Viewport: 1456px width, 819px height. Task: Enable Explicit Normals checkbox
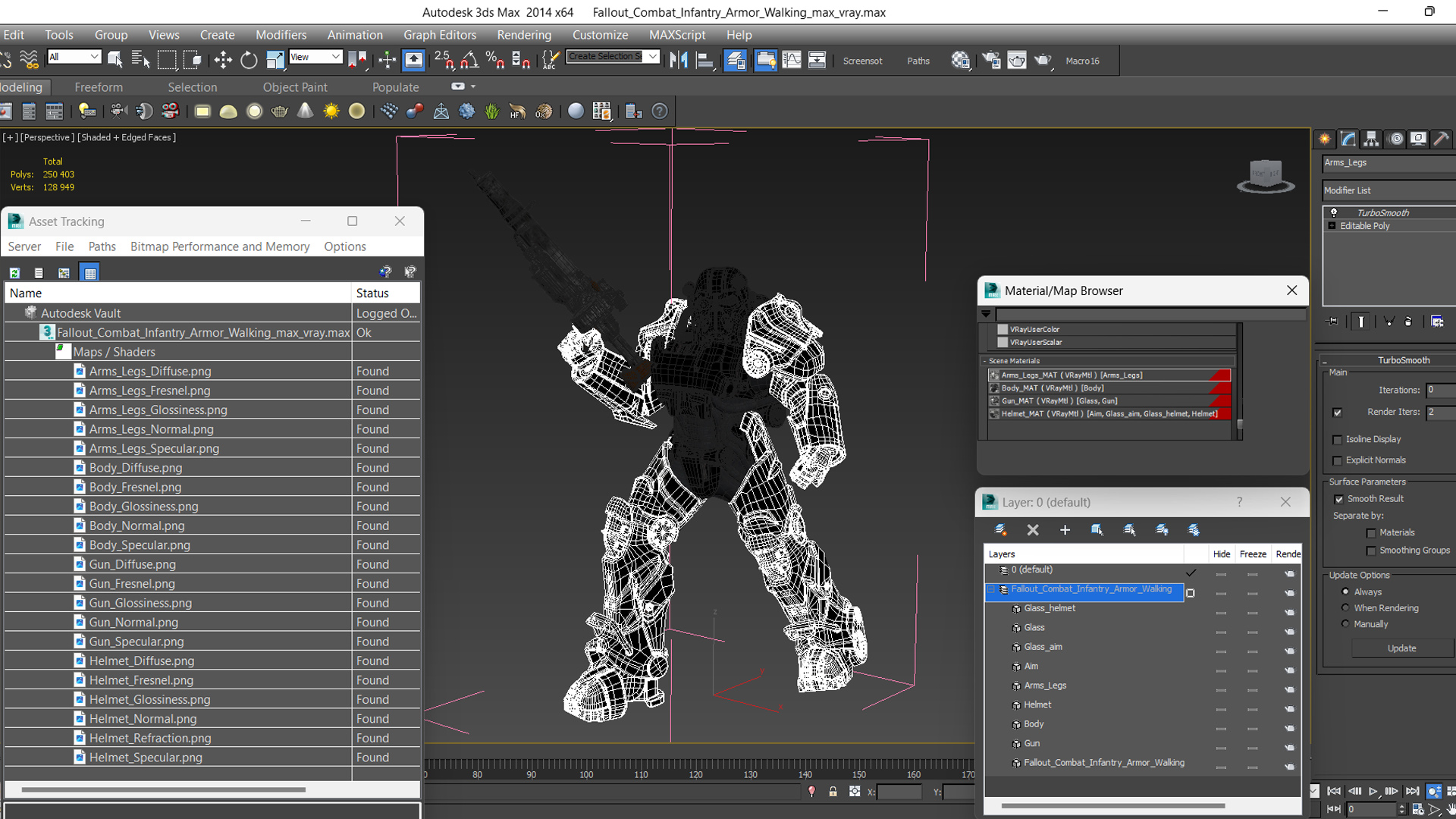(1337, 460)
